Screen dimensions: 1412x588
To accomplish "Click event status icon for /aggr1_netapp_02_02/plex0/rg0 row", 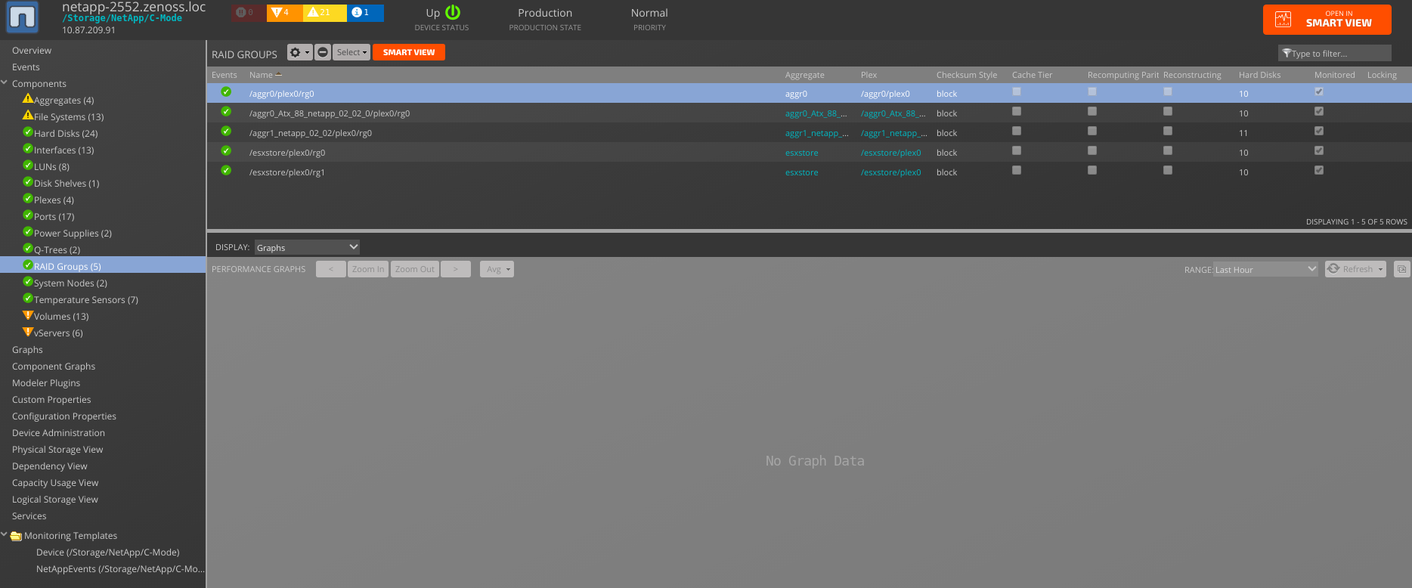I will point(226,131).
